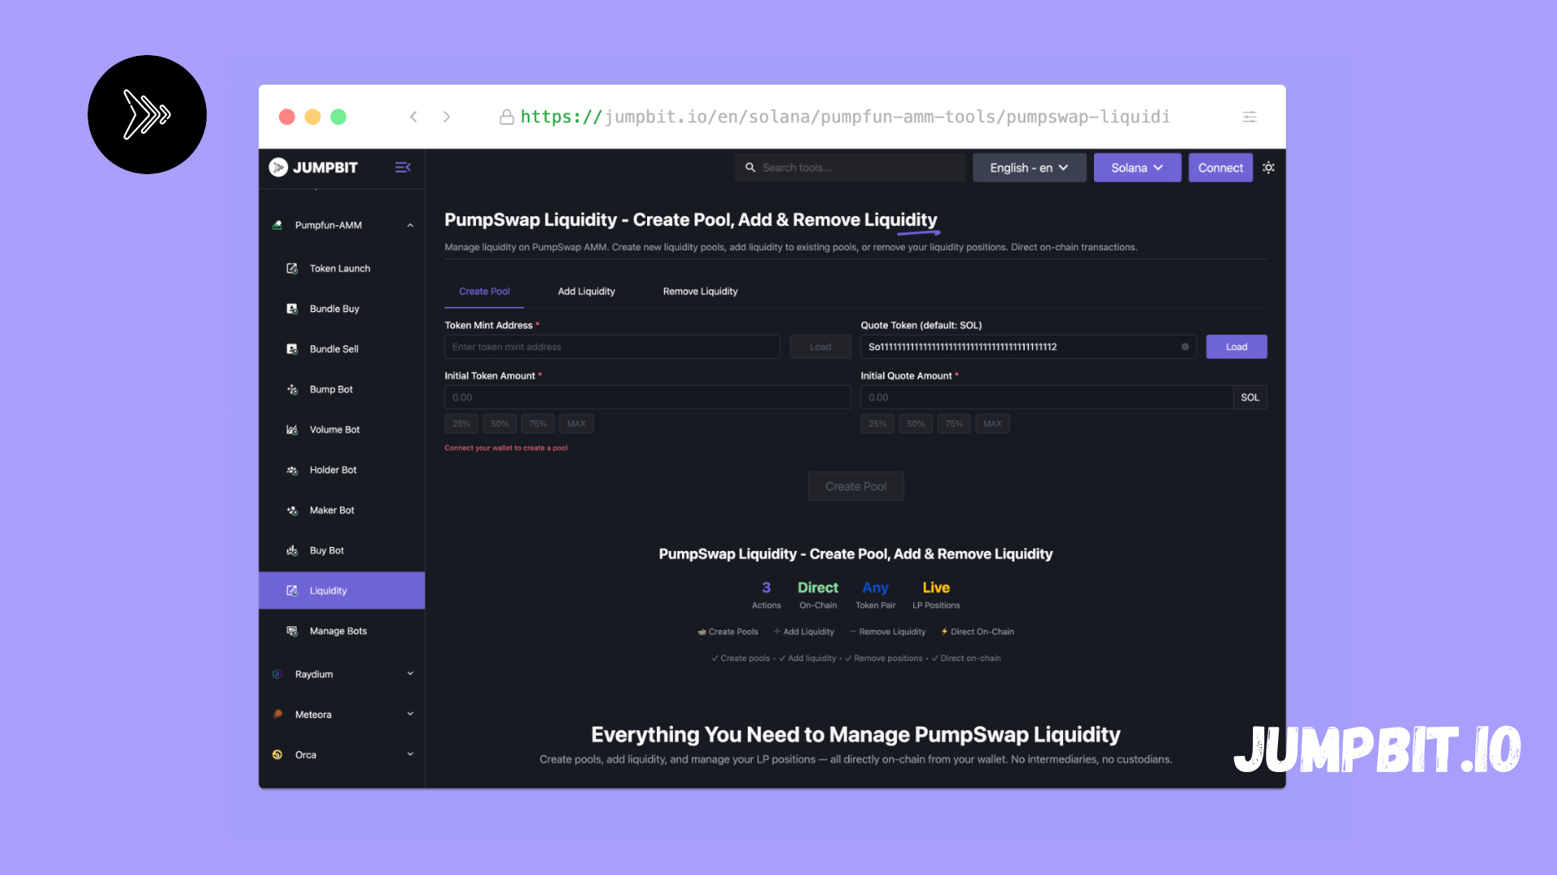Click the Volume Bot chart icon

pyautogui.click(x=292, y=429)
